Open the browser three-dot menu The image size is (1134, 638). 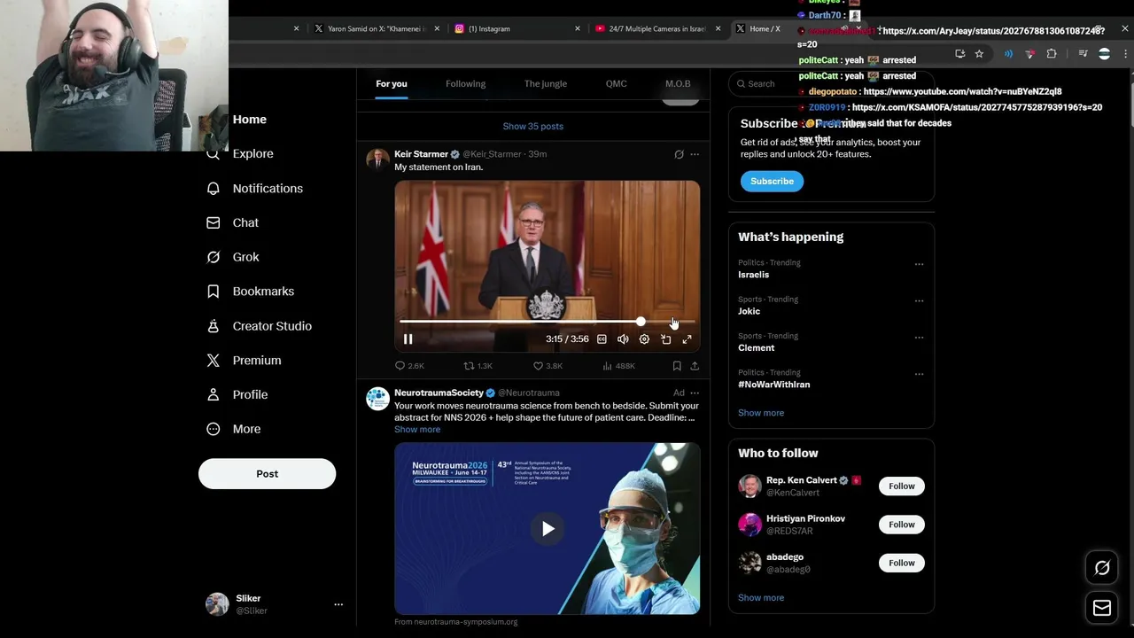[1126, 54]
